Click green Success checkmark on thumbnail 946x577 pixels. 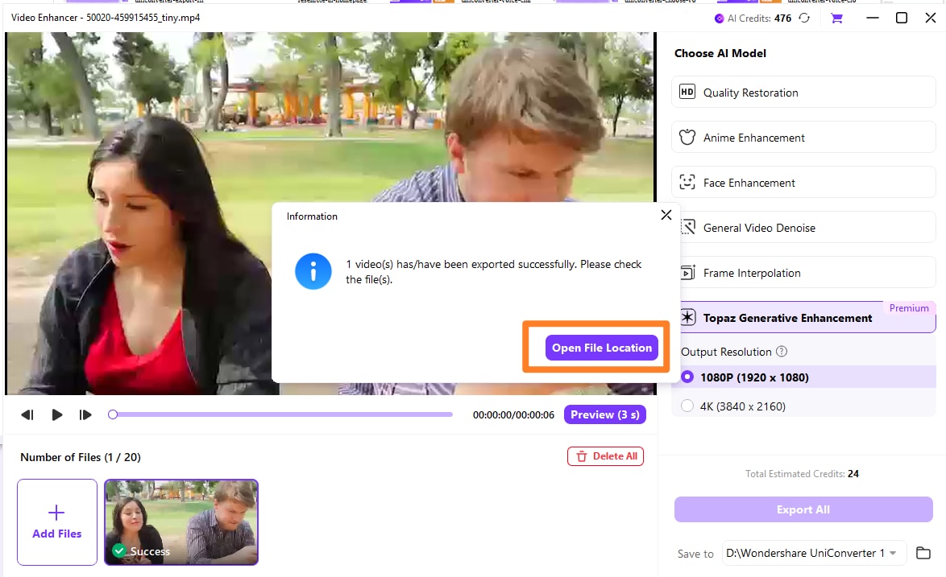(x=118, y=550)
